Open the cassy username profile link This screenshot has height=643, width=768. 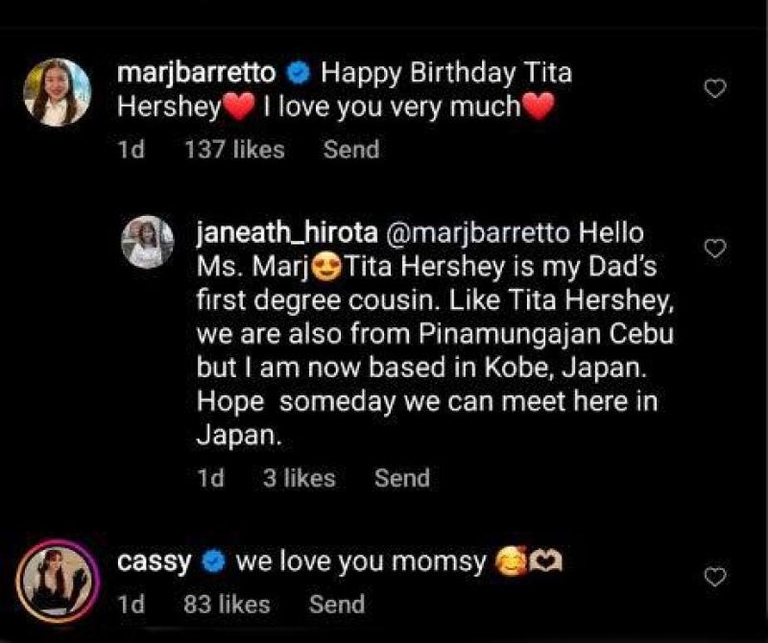pos(154,562)
